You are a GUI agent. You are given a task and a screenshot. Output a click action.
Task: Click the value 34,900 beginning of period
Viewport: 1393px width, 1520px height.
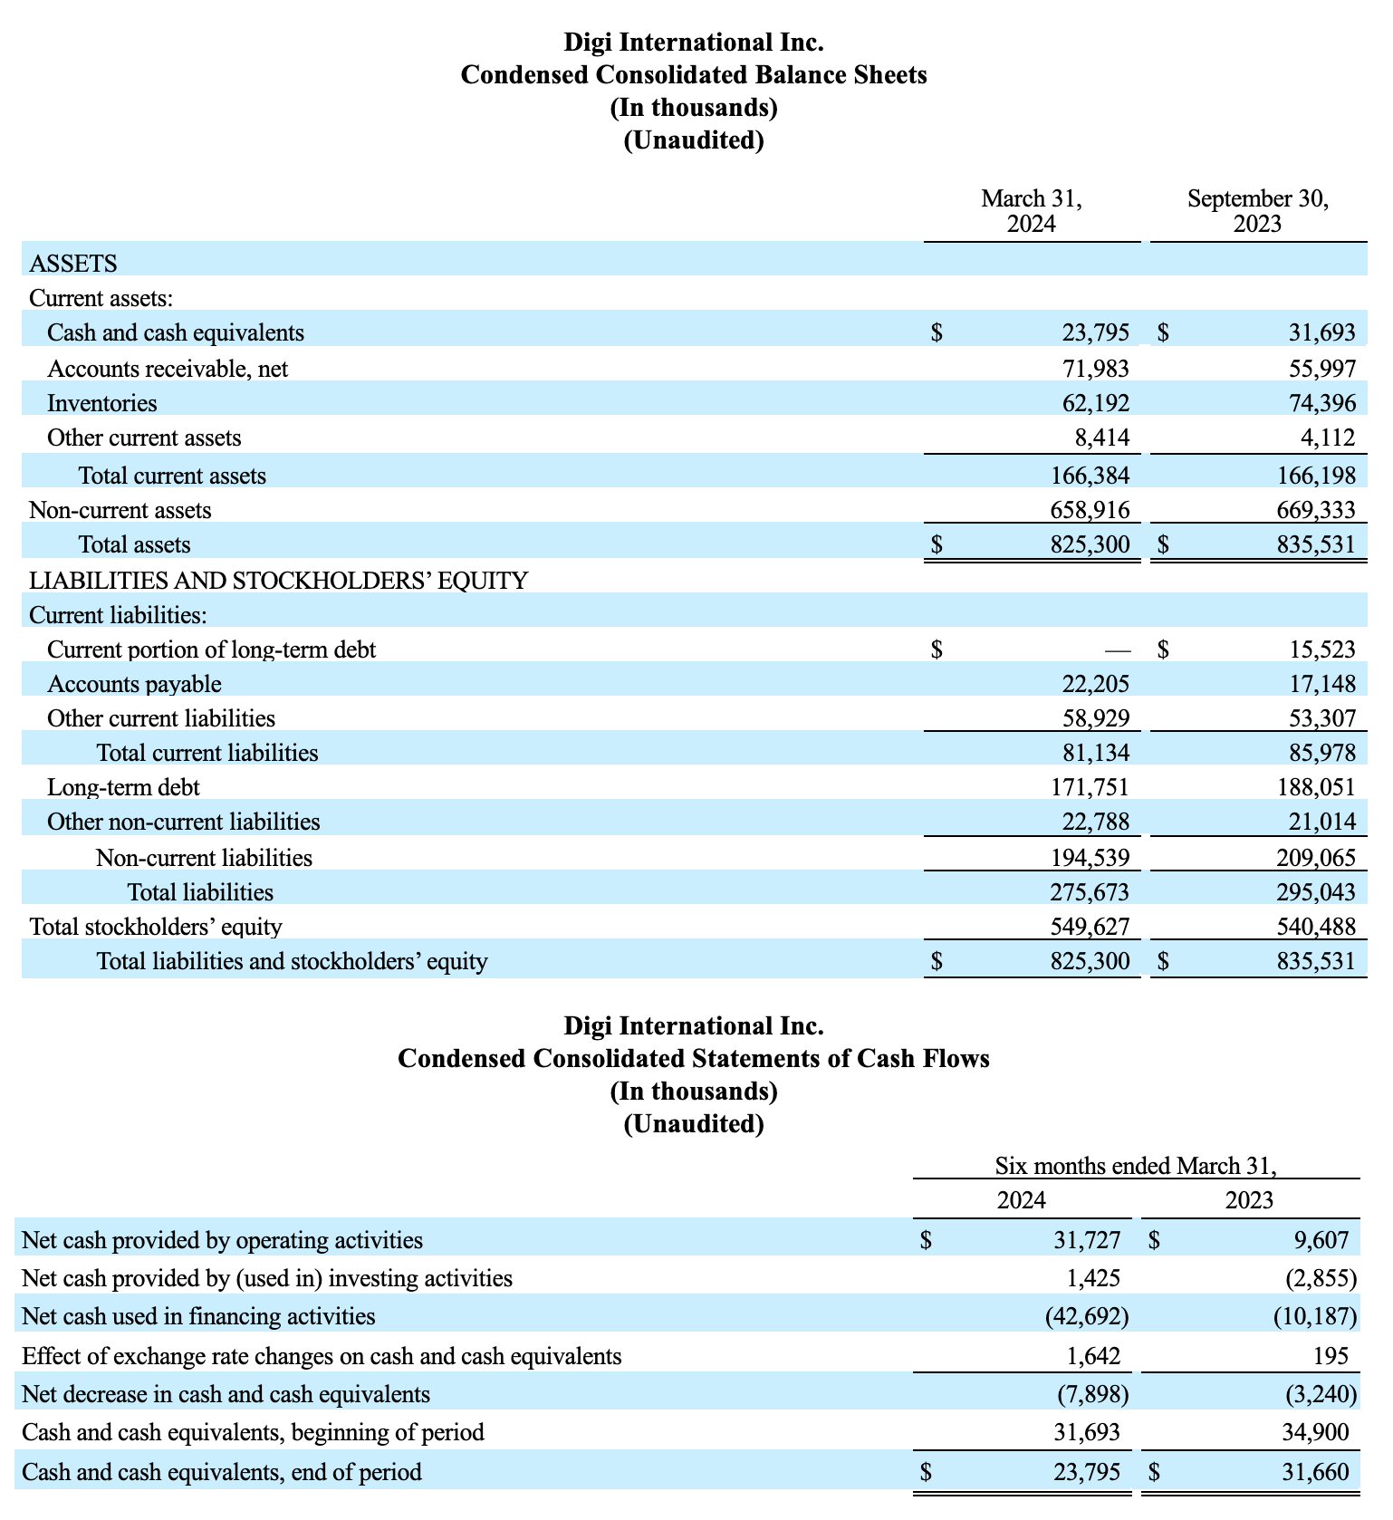point(1315,1432)
